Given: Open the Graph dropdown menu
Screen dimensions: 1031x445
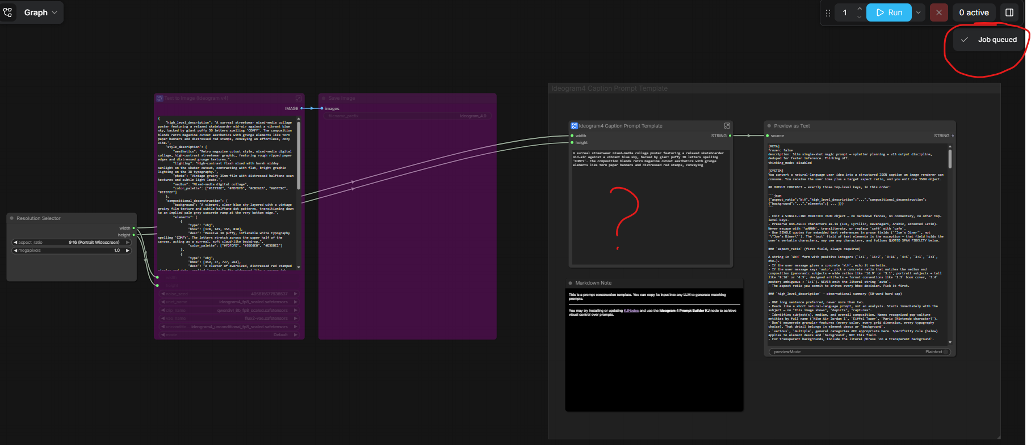Looking at the screenshot, I should pos(40,12).
